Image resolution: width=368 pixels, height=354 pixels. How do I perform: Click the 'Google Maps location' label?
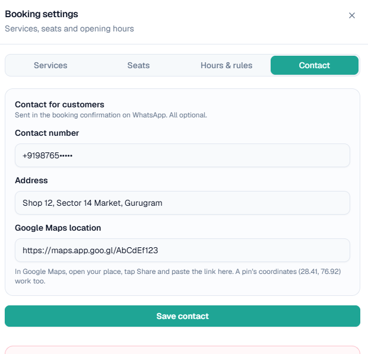[58, 228]
